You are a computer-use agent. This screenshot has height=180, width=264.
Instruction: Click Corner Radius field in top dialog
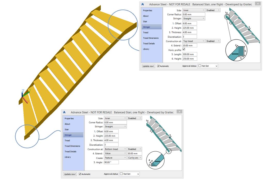194,14
